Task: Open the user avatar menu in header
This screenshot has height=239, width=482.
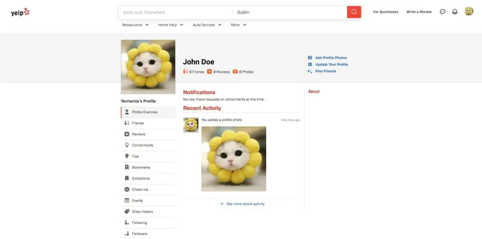Action: 468,11
